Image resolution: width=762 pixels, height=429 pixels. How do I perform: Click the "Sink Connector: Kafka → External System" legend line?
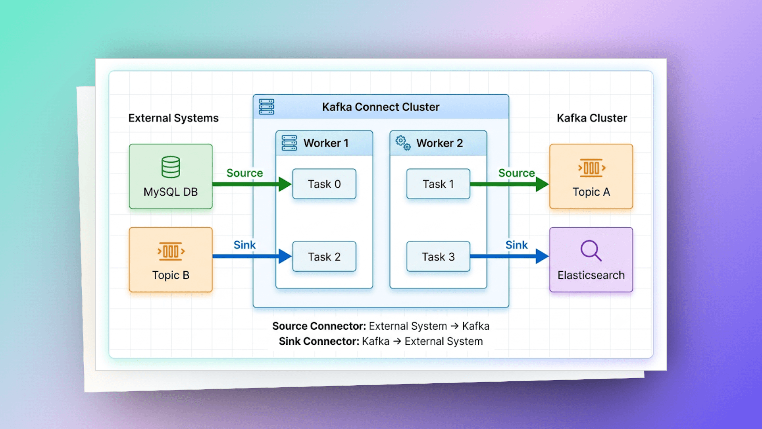pos(381,341)
